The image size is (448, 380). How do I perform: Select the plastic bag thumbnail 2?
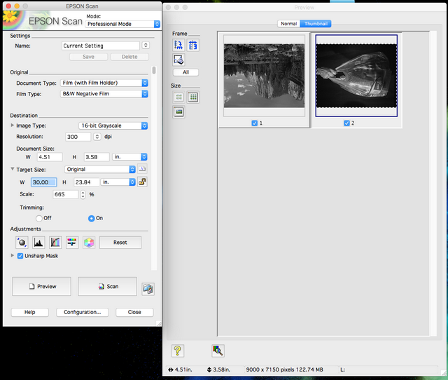(x=356, y=76)
